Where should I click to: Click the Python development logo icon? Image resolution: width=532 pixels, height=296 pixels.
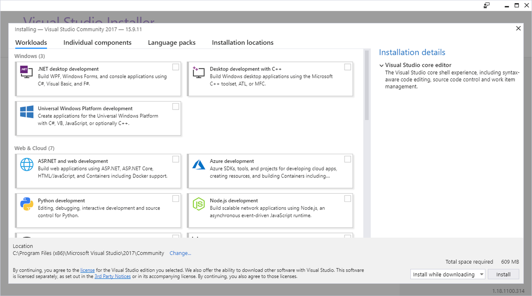[x=27, y=204]
